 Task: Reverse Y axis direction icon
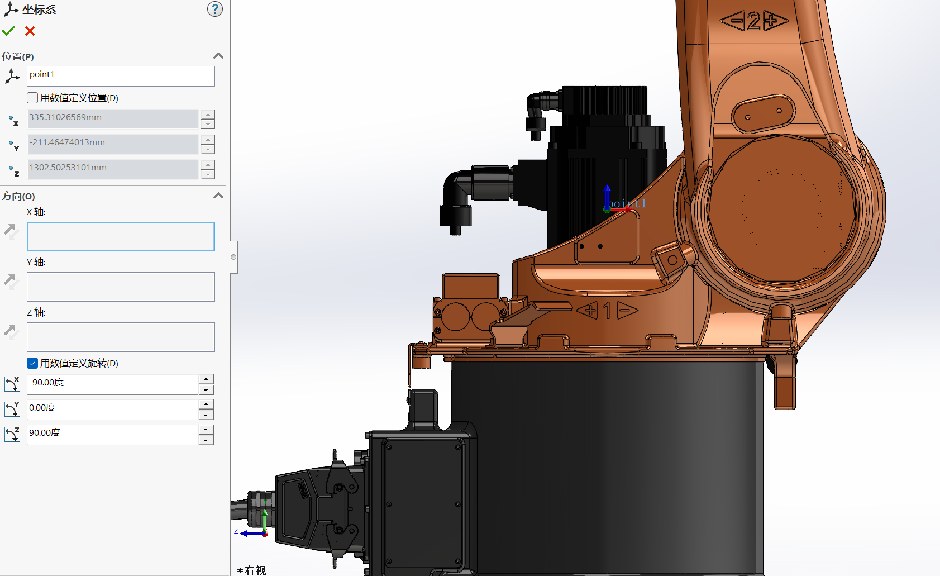click(x=11, y=281)
